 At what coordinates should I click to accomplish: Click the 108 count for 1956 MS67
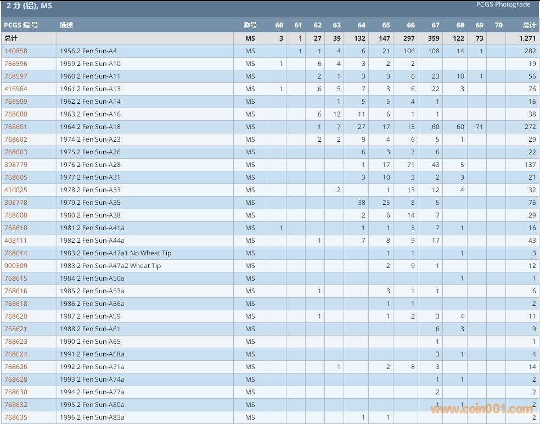434,51
